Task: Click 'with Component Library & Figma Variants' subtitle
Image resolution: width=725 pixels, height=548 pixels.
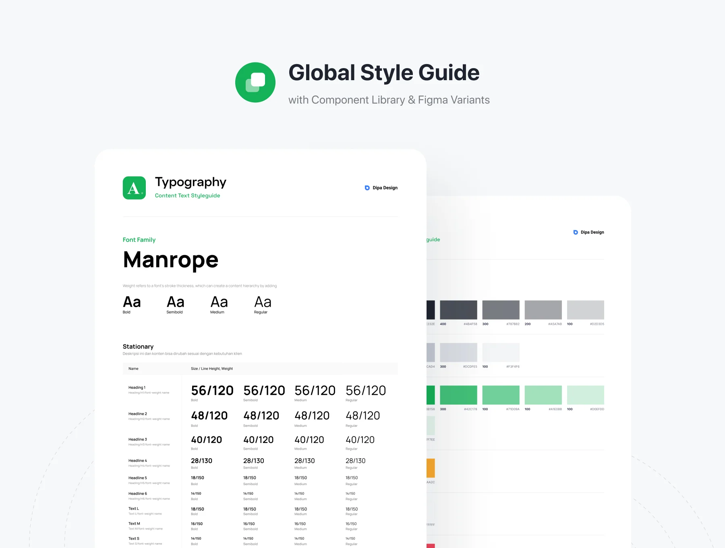Action: (389, 100)
